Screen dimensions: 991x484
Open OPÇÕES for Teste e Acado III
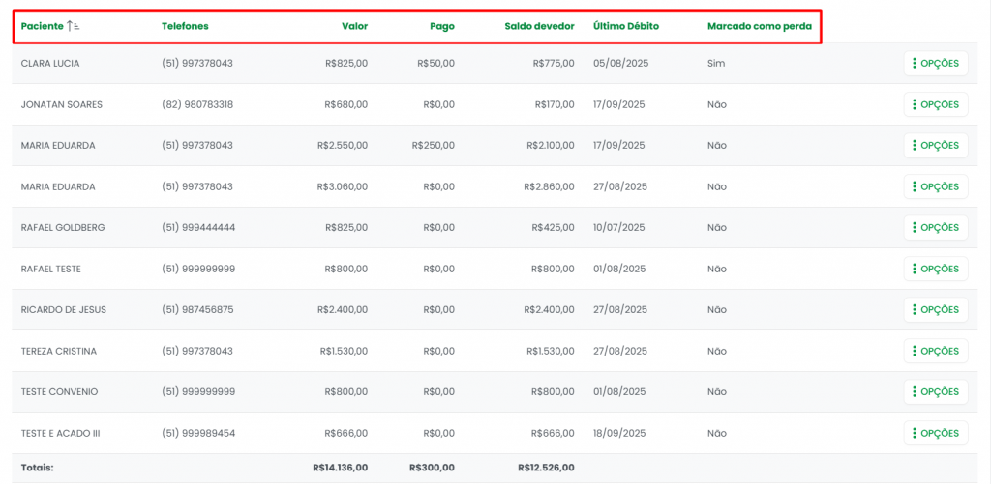coord(936,433)
